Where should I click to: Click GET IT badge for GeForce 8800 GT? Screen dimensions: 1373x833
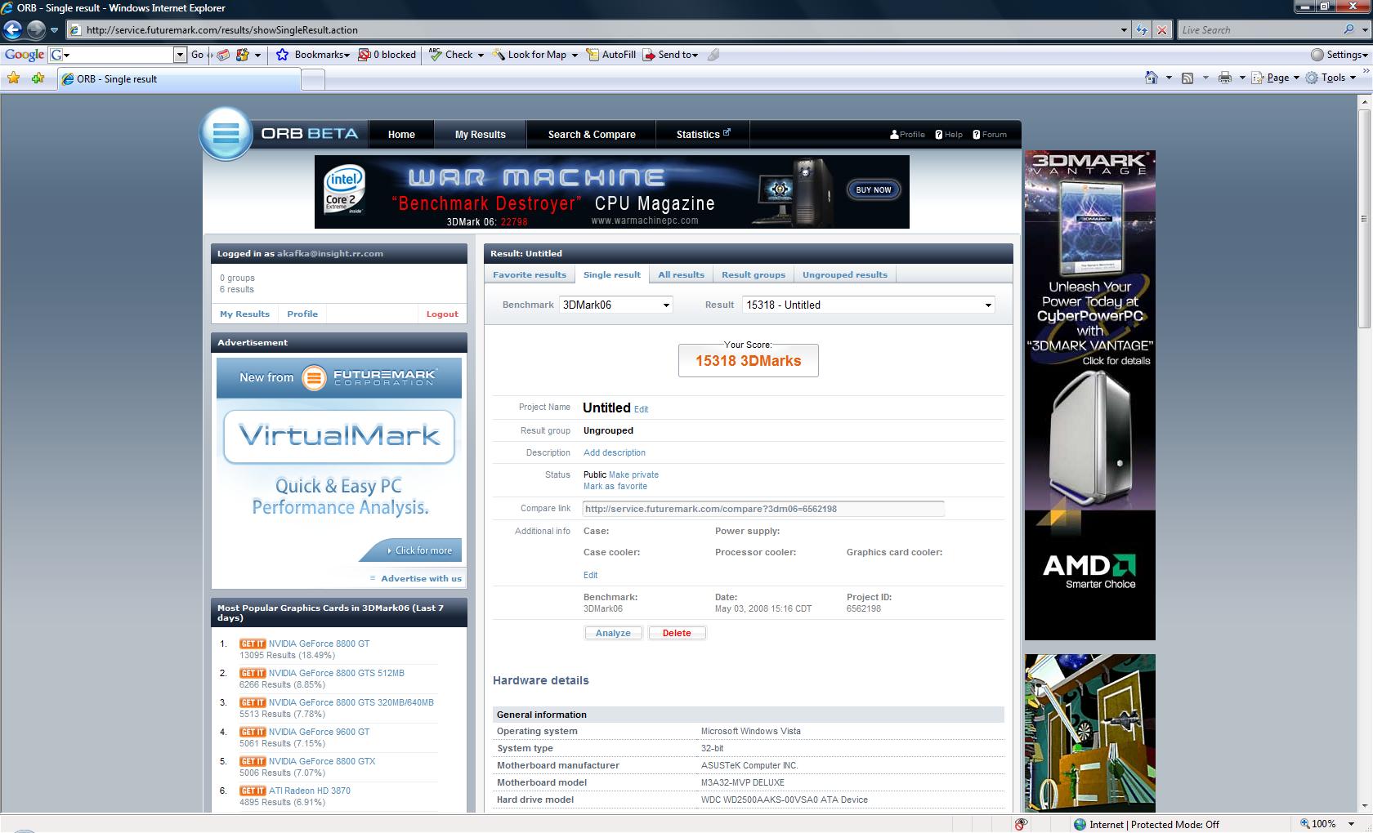point(253,644)
